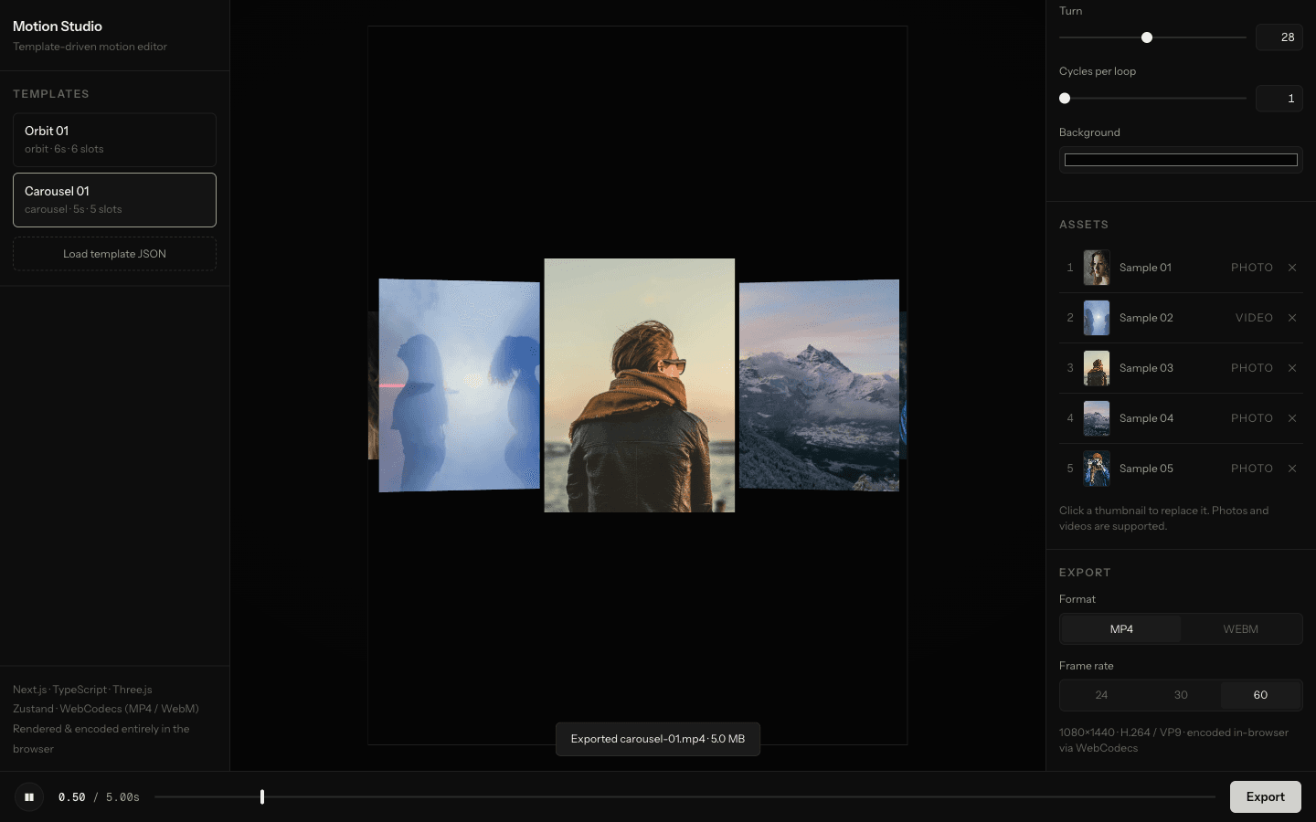The image size is (1316, 822).
Task: Focus the Turn value field showing 28
Action: [1279, 37]
